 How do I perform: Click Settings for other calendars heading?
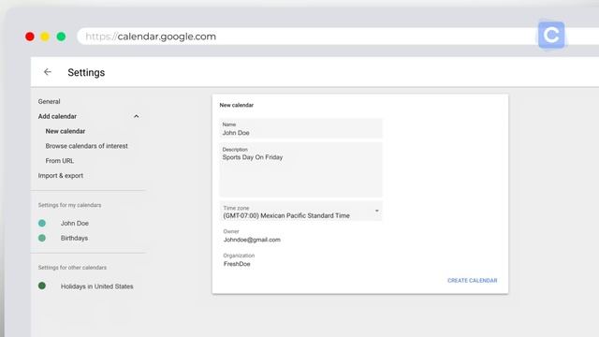click(72, 268)
